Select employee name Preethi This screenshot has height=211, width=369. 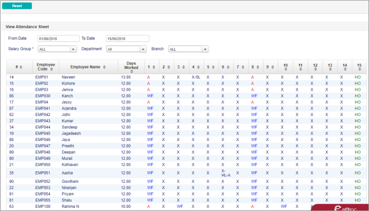click(68, 146)
